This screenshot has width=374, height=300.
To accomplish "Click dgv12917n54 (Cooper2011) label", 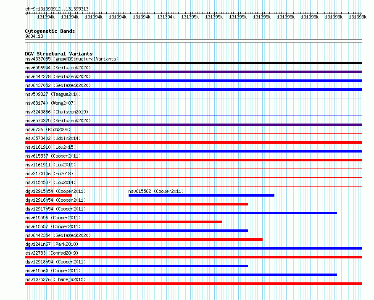I will 55,209.
